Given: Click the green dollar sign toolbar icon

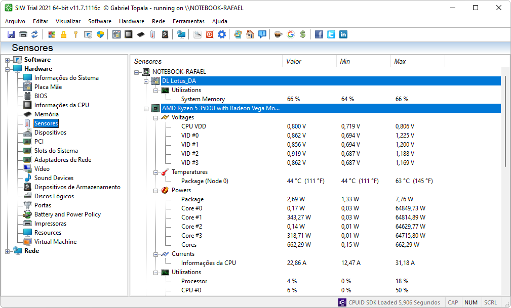Looking at the screenshot, I should 302,34.
